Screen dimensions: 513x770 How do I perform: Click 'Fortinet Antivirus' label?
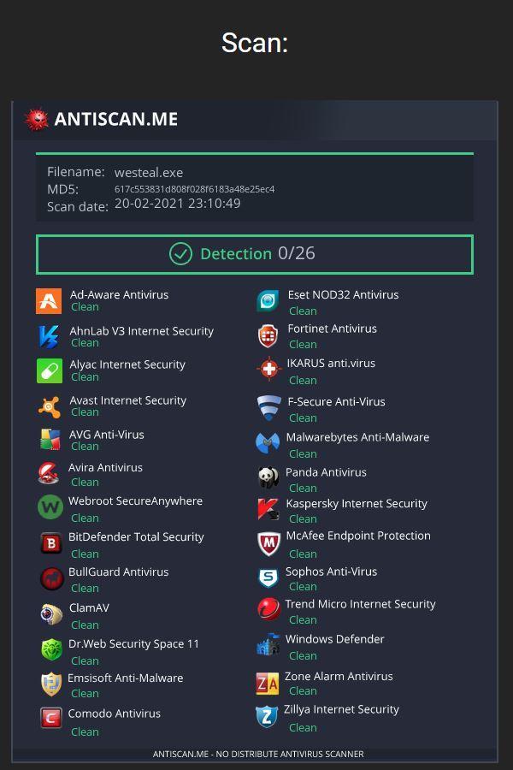(333, 329)
